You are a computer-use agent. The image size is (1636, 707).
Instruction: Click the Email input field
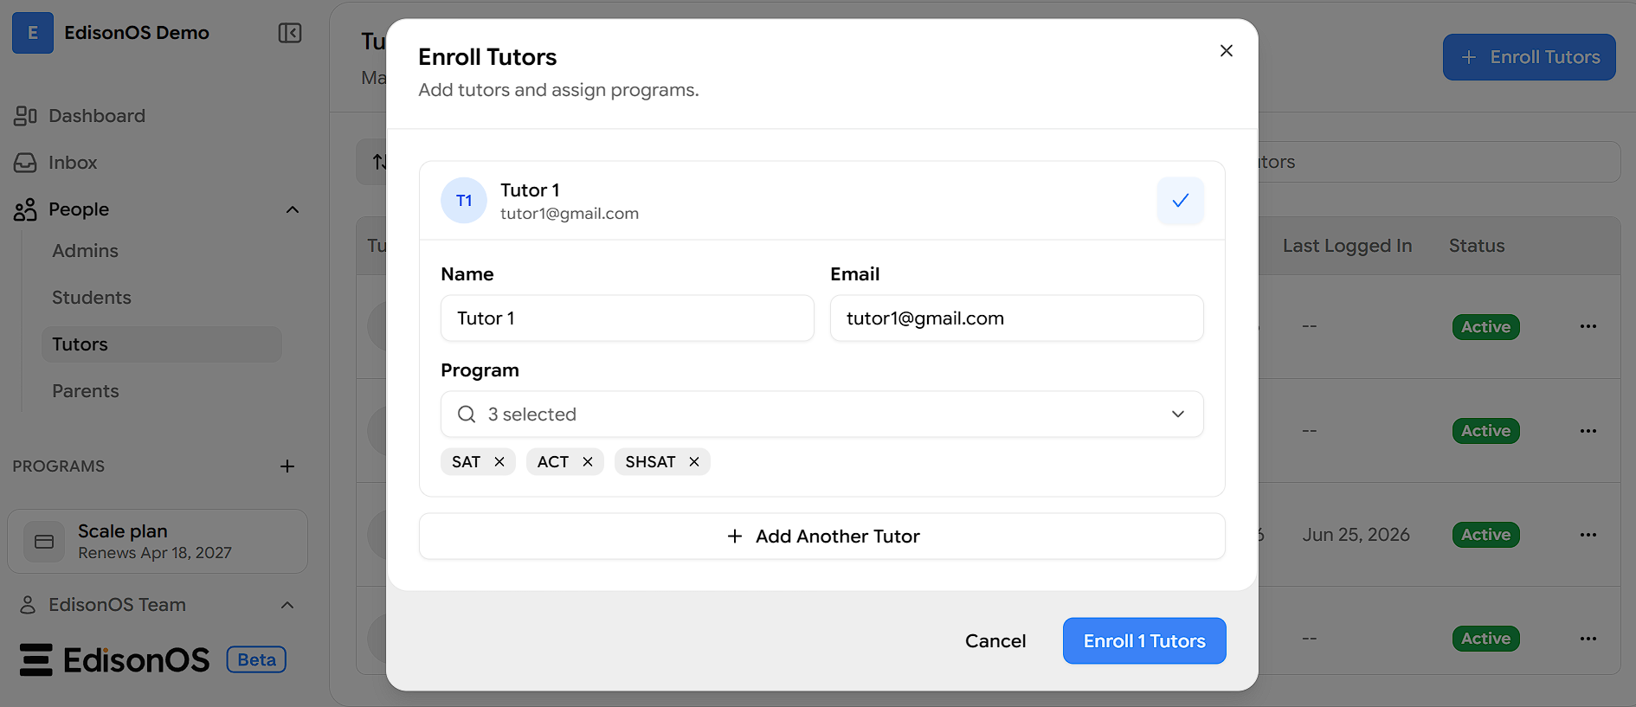[x=1017, y=318]
